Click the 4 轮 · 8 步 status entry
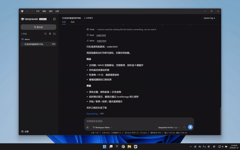 [x=95, y=133]
